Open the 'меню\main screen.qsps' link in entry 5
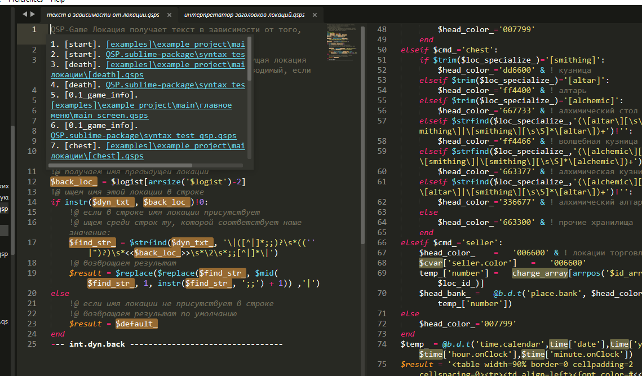 click(100, 116)
